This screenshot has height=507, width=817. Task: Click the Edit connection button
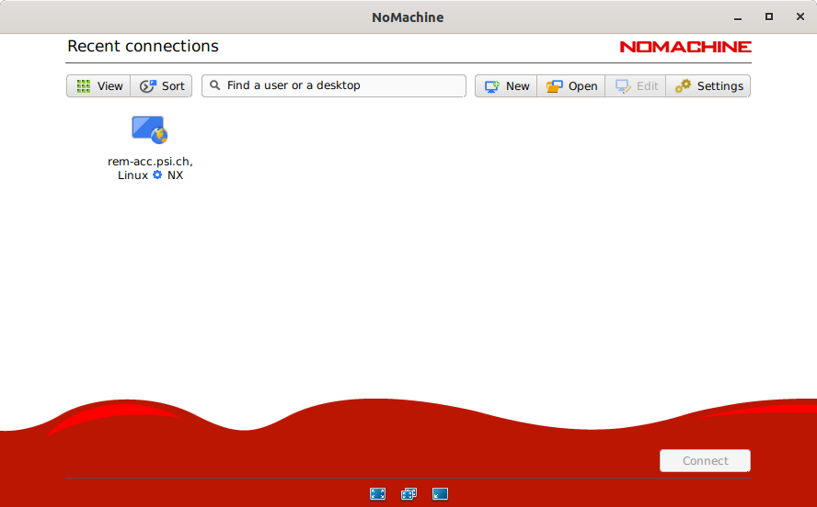click(x=636, y=85)
